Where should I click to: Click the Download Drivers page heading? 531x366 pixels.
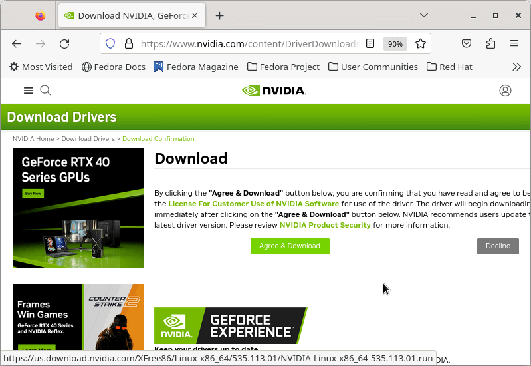(x=62, y=117)
